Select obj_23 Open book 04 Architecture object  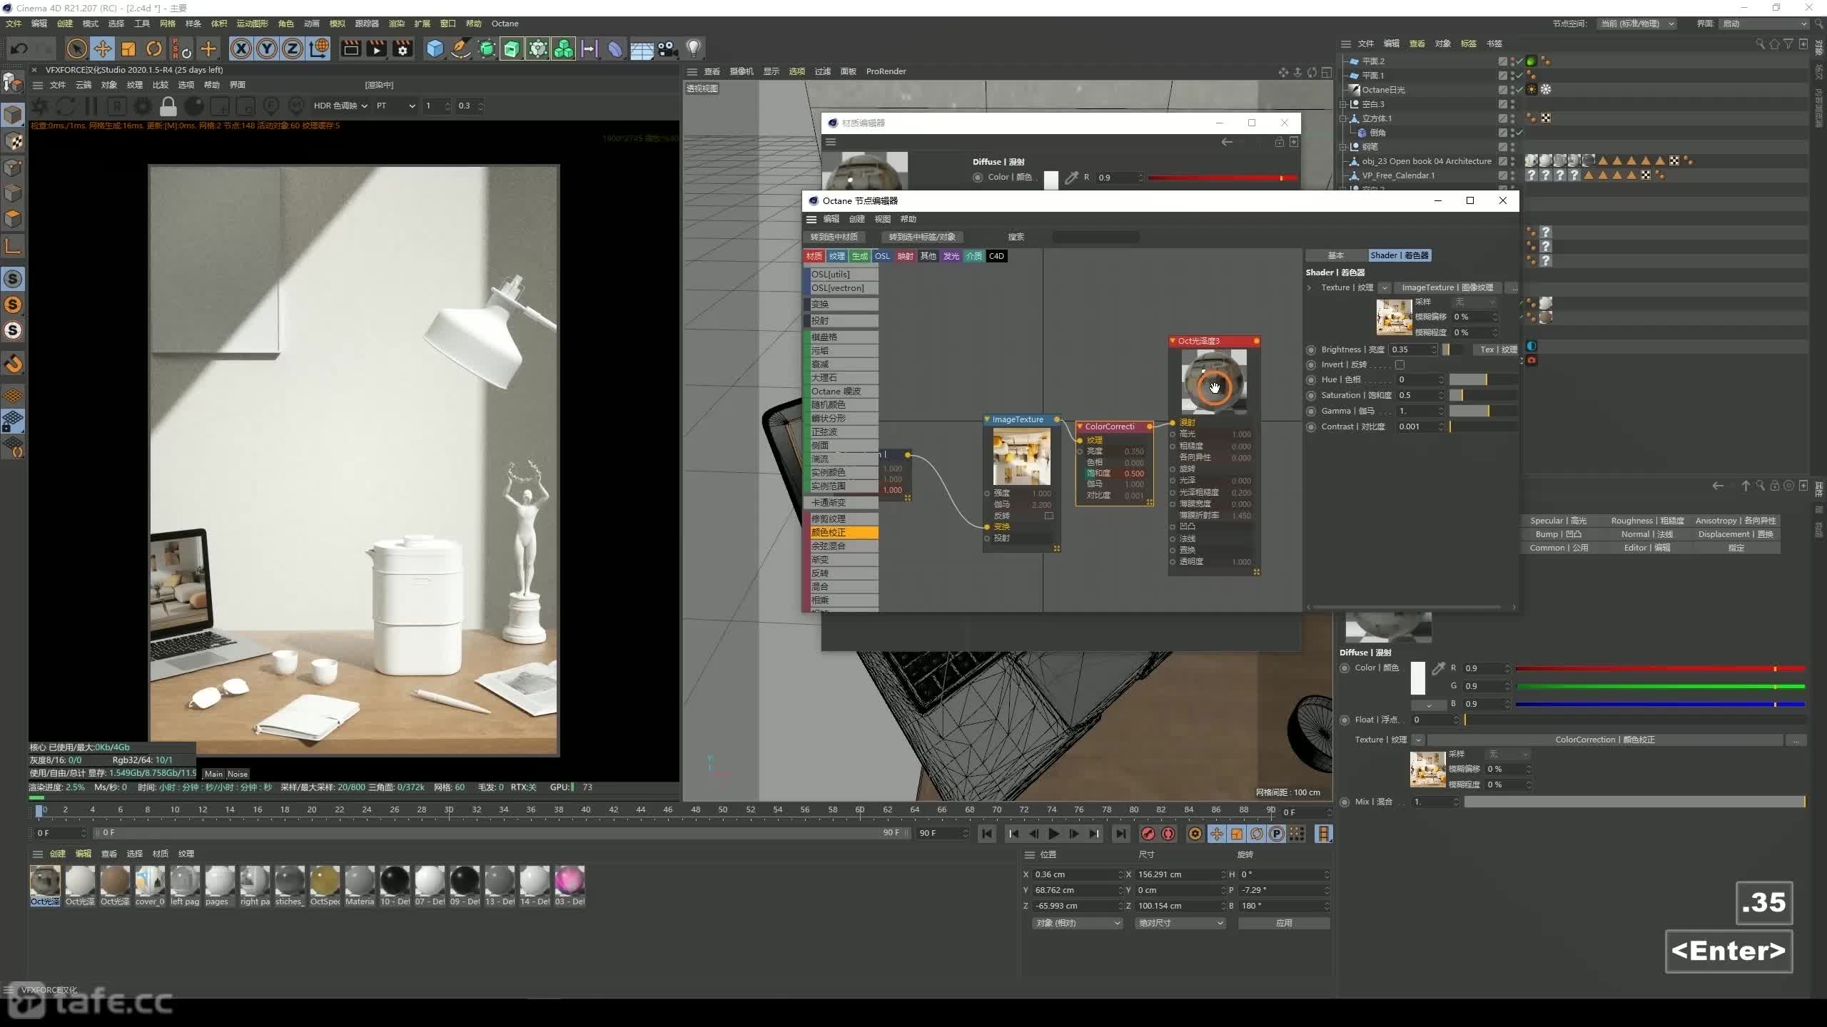point(1426,161)
